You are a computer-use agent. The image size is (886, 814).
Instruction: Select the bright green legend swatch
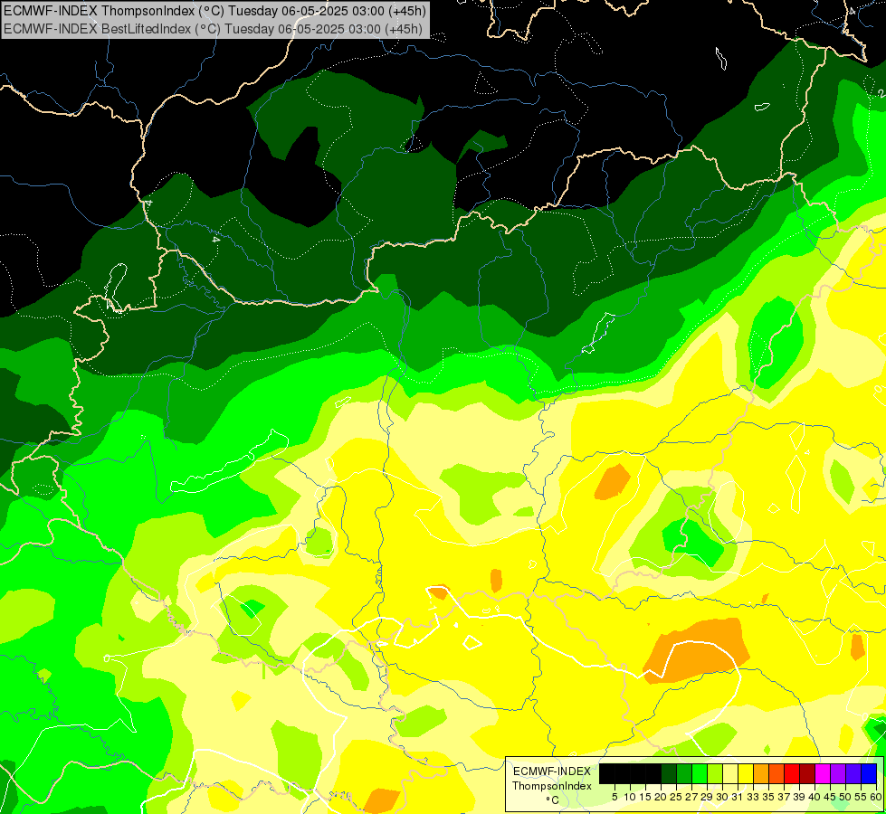tap(700, 773)
